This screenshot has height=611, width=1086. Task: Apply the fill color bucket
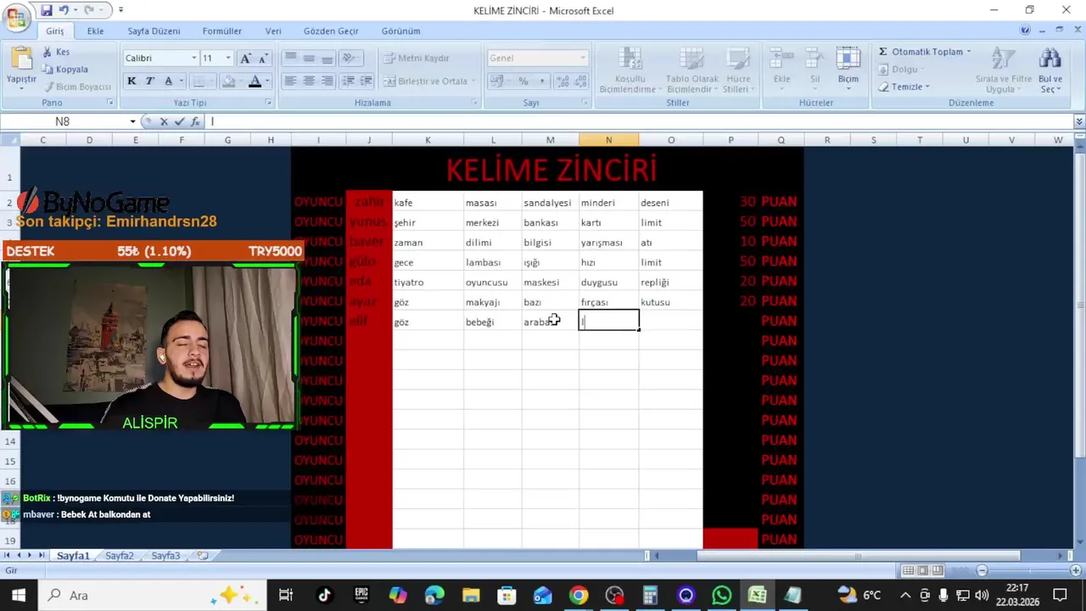[227, 81]
